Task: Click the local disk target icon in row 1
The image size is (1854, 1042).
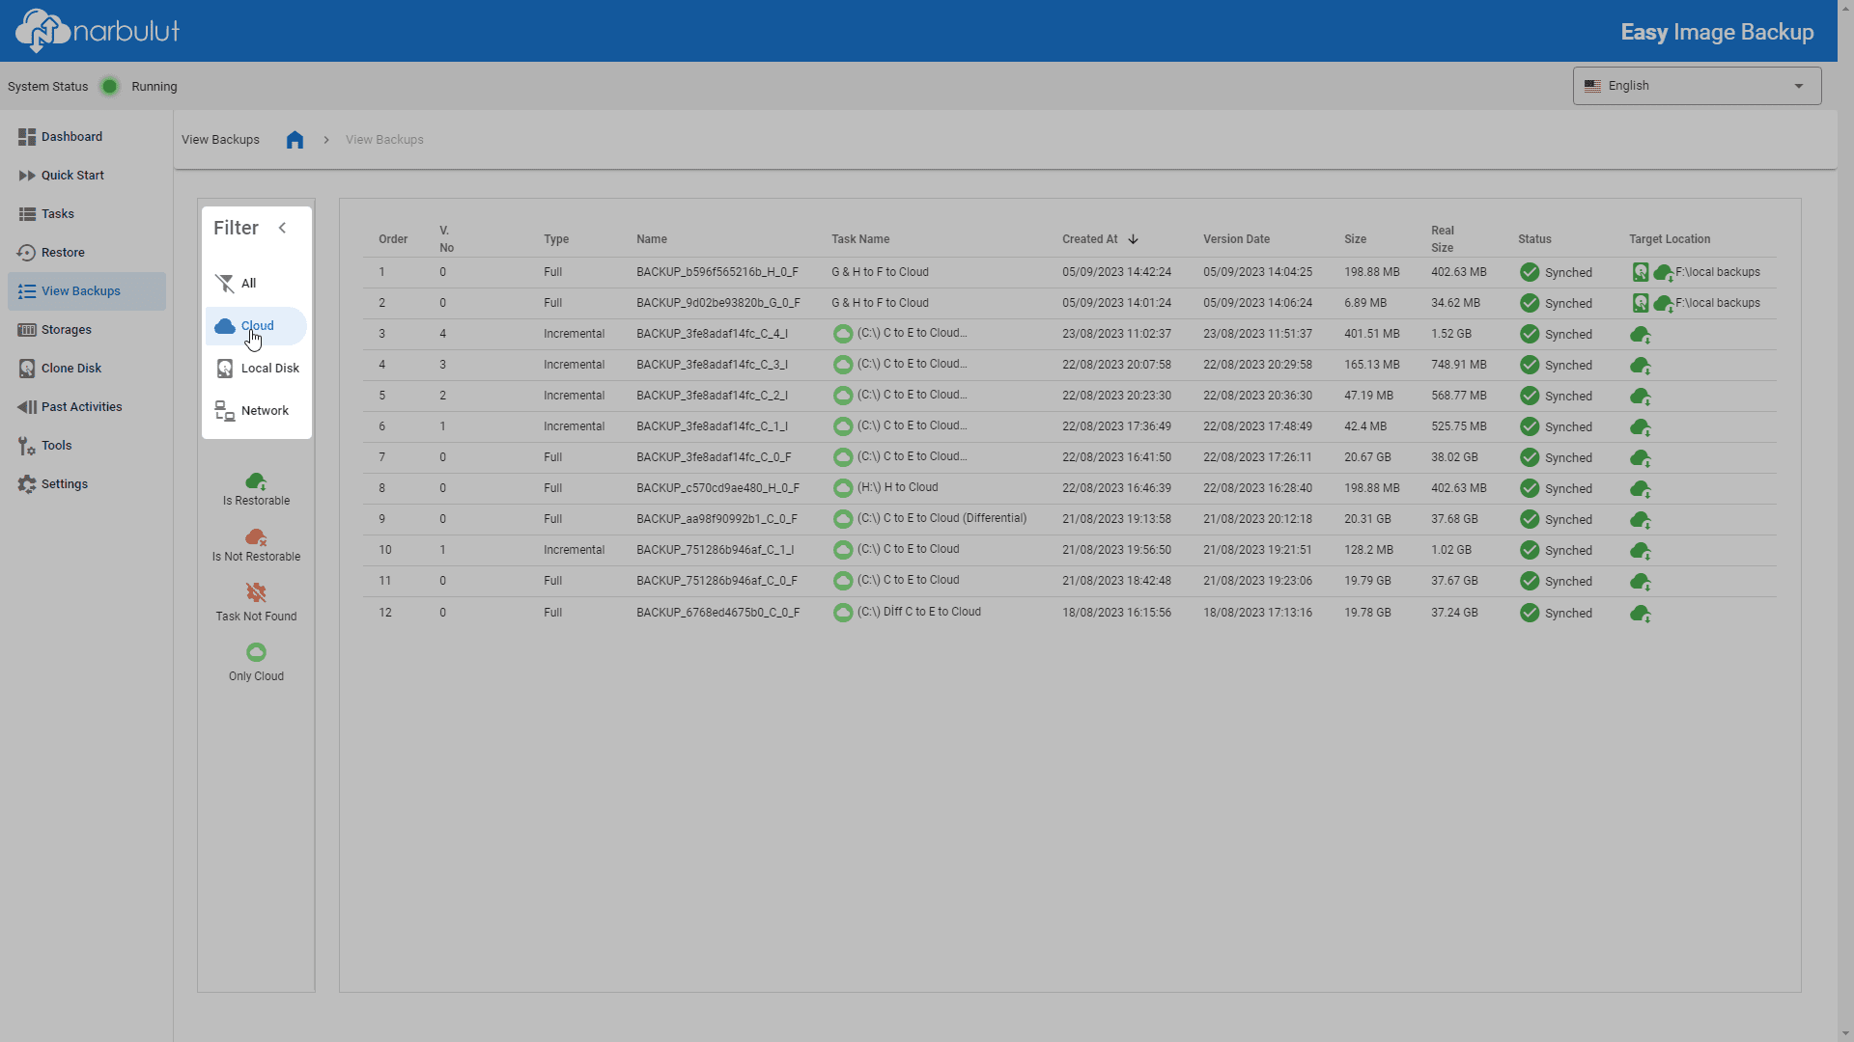Action: click(1641, 272)
